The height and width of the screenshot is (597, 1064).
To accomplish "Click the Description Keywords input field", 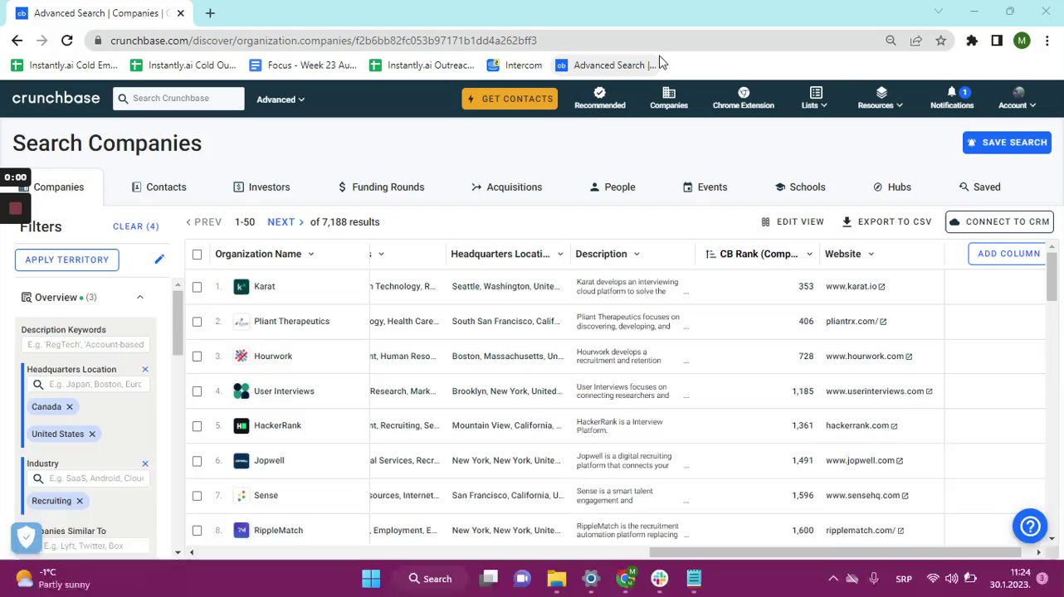I will tap(85, 345).
